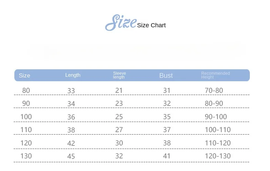Select the Length column header

click(73, 75)
